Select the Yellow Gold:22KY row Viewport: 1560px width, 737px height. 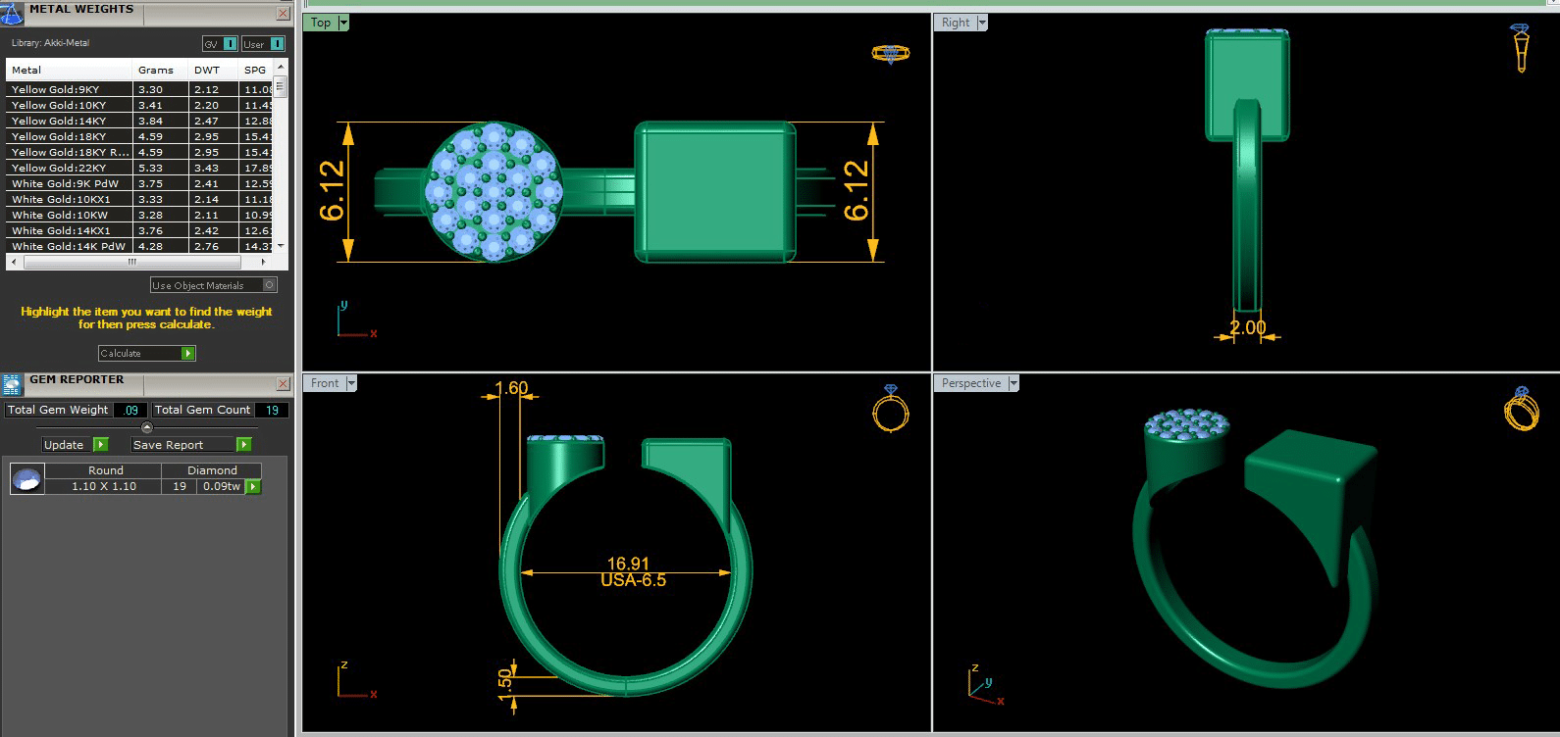tap(140, 168)
